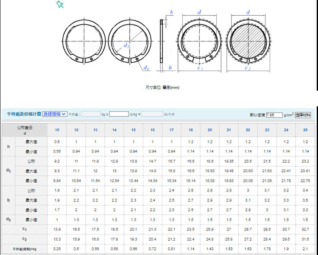318x255 pixels.
Task: Open nominal diameter 12 column link
Action: tap(76, 130)
